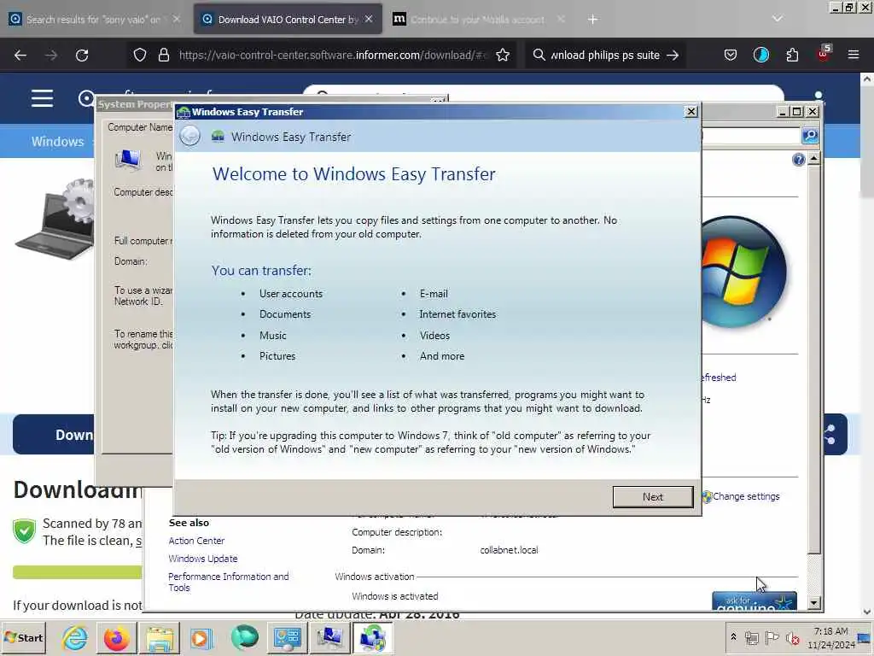Click browser page scrollbar up arrow
Image resolution: width=874 pixels, height=656 pixels.
867,79
